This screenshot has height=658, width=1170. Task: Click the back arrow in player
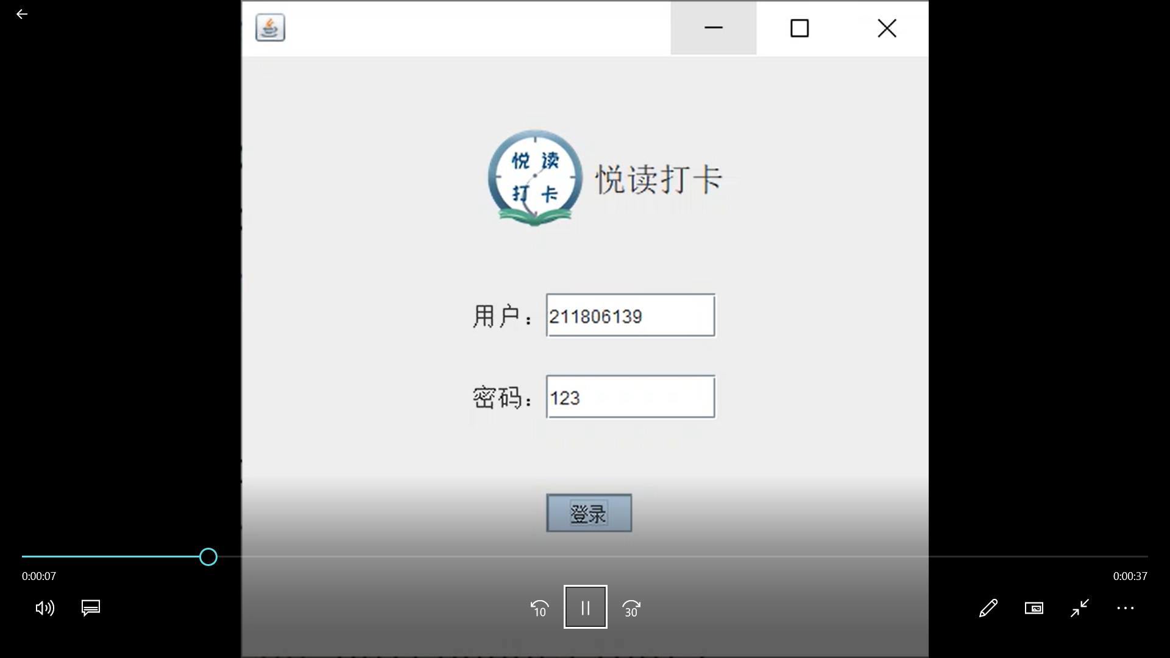(22, 14)
